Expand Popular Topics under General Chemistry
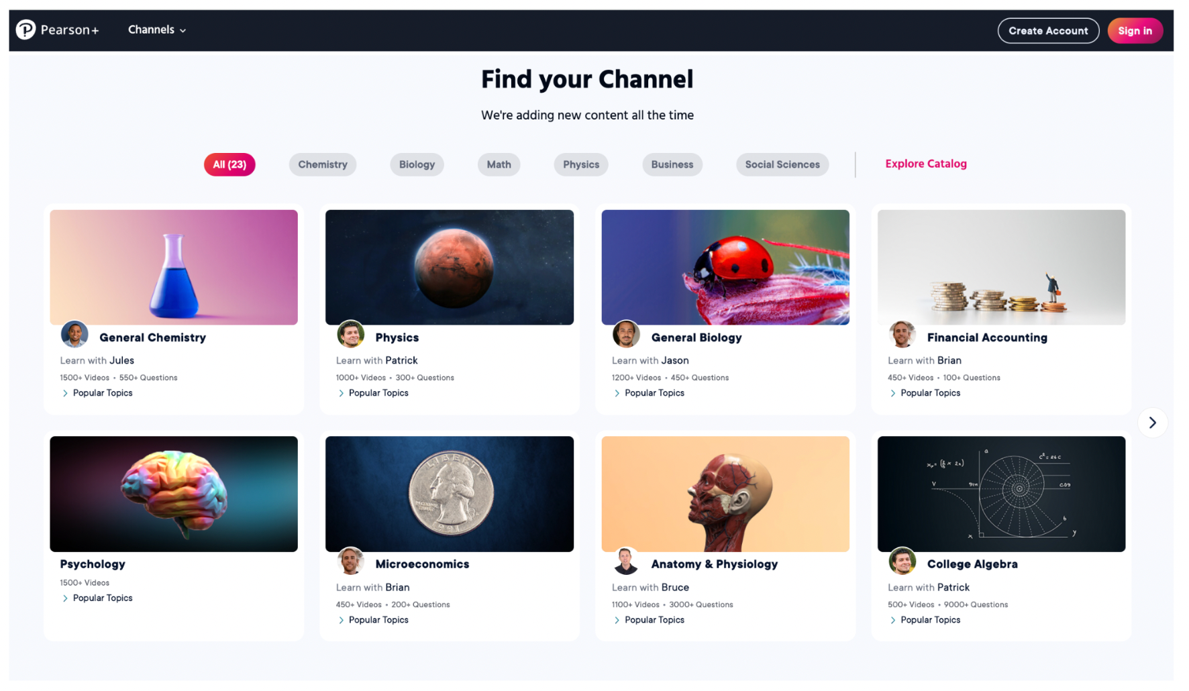Viewport: 1189px width, 691px height. point(97,393)
